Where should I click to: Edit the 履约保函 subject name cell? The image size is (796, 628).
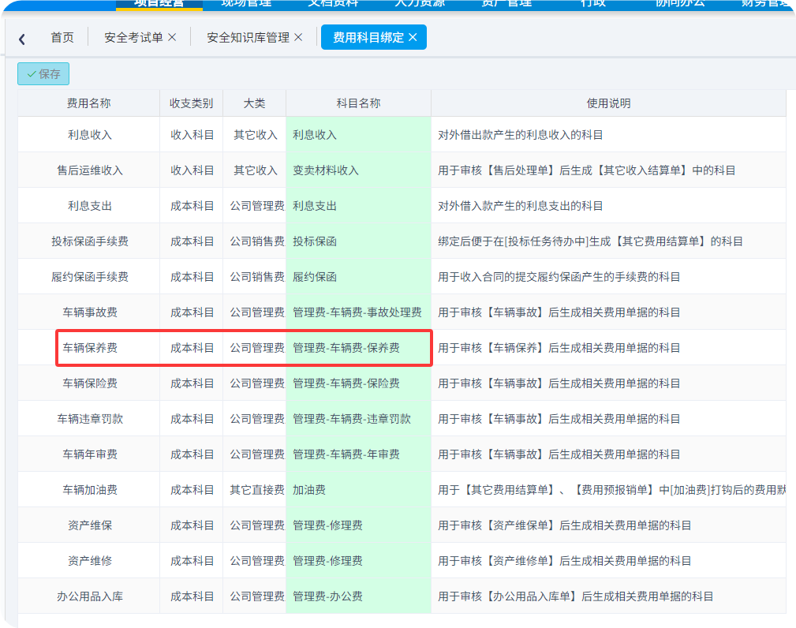pos(358,277)
